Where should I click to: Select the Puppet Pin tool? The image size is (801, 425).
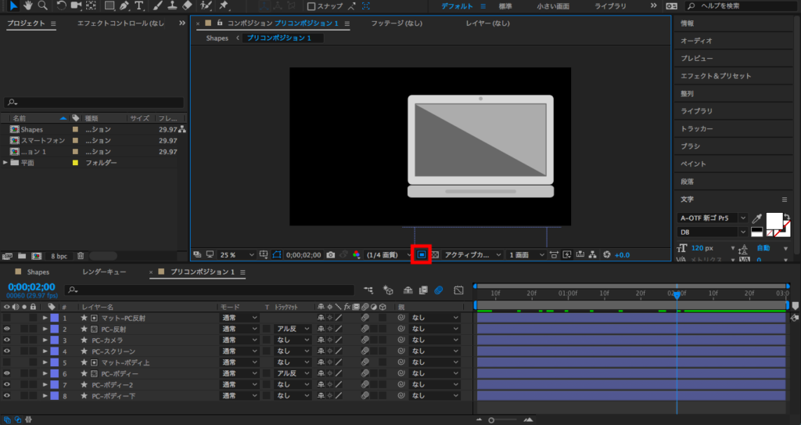(x=224, y=5)
